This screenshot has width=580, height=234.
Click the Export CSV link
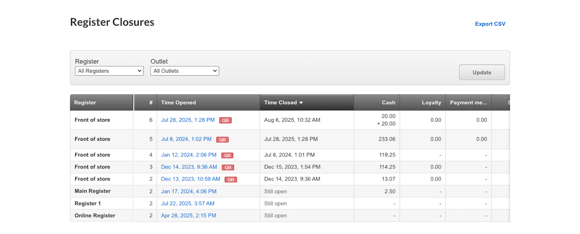click(490, 24)
